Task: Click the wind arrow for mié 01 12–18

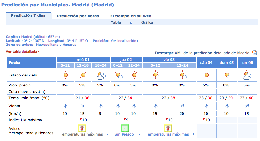Action: (x=82, y=106)
